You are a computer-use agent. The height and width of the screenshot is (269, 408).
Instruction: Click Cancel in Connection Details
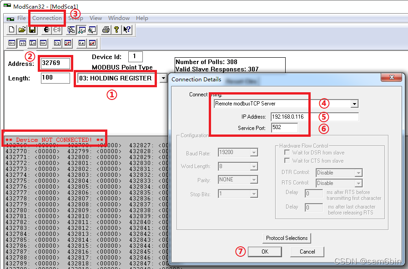pos(307,252)
